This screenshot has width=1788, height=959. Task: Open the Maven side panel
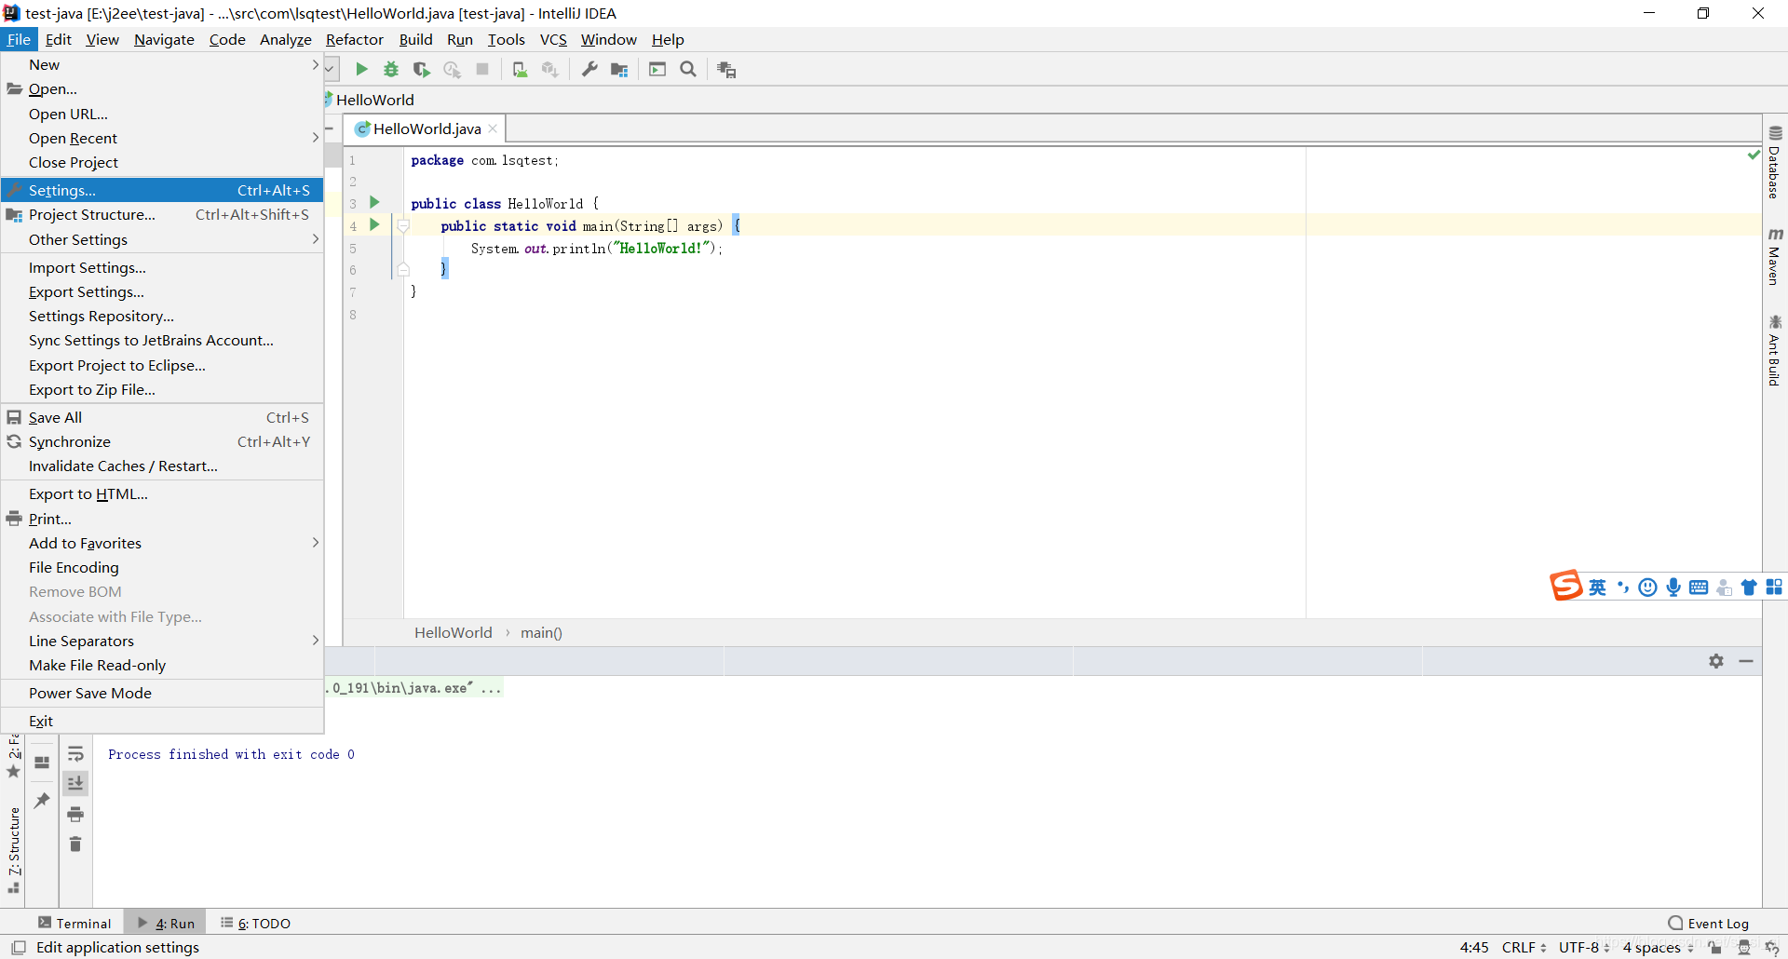pos(1775,256)
